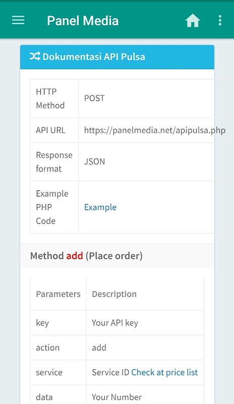Open the hamburger navigation menu

pos(18,20)
